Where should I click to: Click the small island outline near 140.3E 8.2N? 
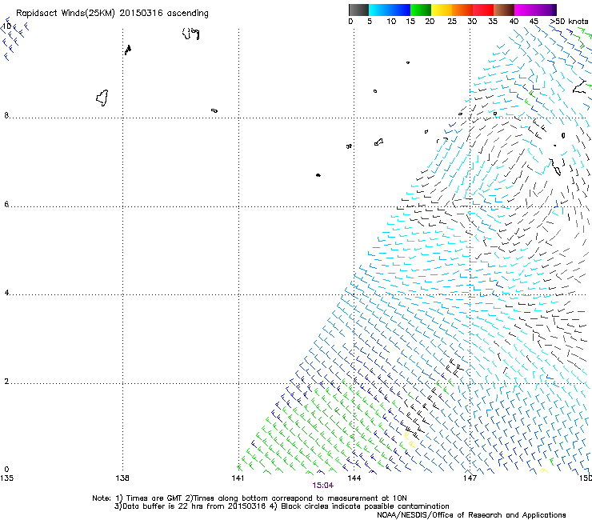214,110
